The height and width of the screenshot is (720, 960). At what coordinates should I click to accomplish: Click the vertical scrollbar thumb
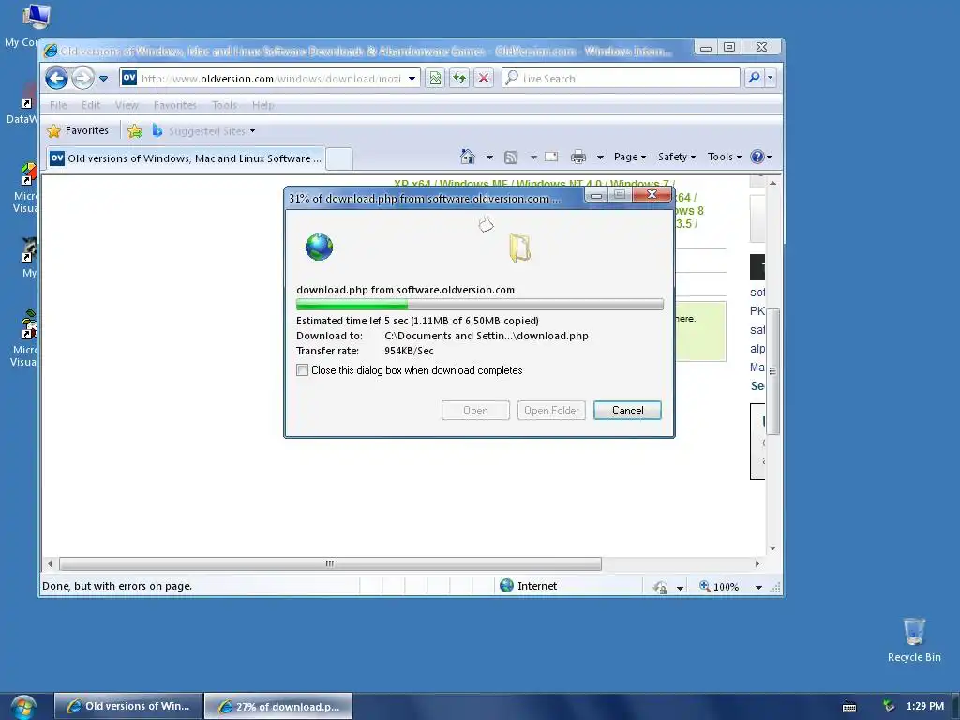(x=773, y=370)
